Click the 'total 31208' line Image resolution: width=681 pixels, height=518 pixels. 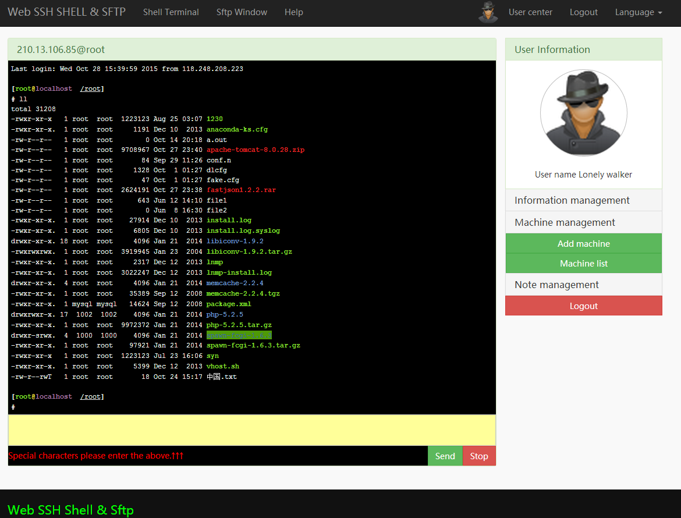(x=33, y=109)
